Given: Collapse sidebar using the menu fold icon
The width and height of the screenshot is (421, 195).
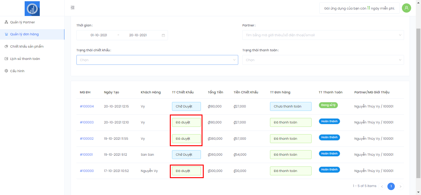Looking at the screenshot, I should pos(72,8).
